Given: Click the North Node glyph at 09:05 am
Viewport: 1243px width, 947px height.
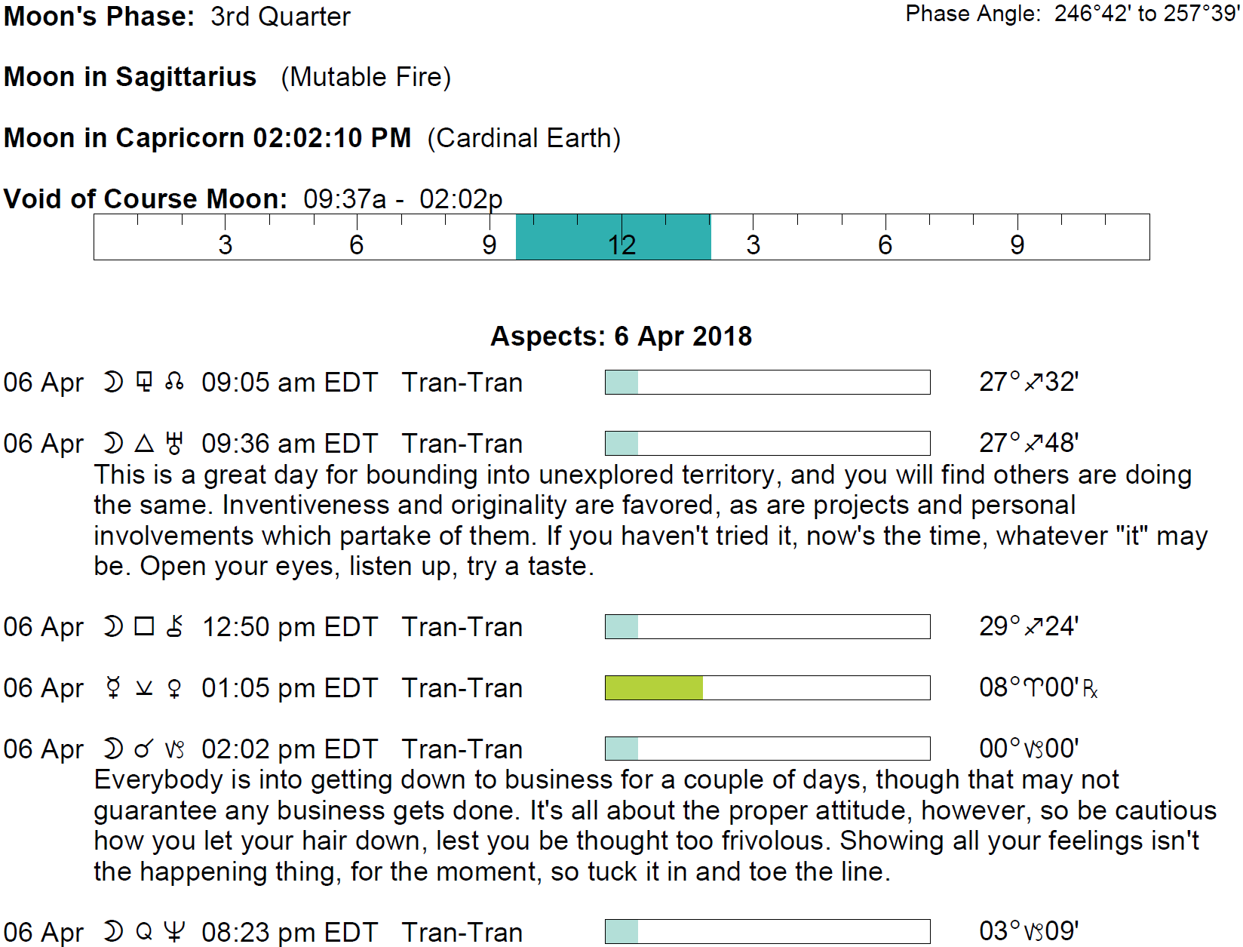Looking at the screenshot, I should (x=174, y=383).
